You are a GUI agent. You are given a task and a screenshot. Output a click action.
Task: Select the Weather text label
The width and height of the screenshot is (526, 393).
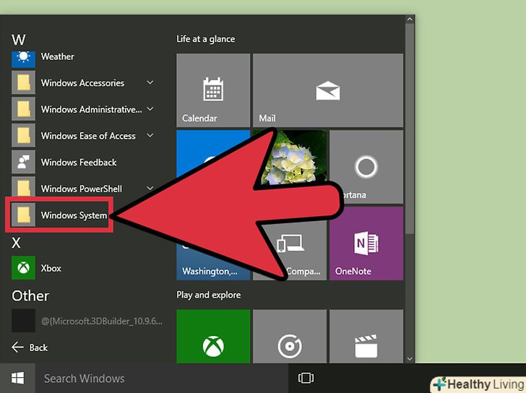click(x=57, y=56)
